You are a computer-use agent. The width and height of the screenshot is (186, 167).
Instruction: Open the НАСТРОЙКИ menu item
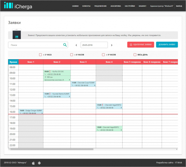(130, 6)
